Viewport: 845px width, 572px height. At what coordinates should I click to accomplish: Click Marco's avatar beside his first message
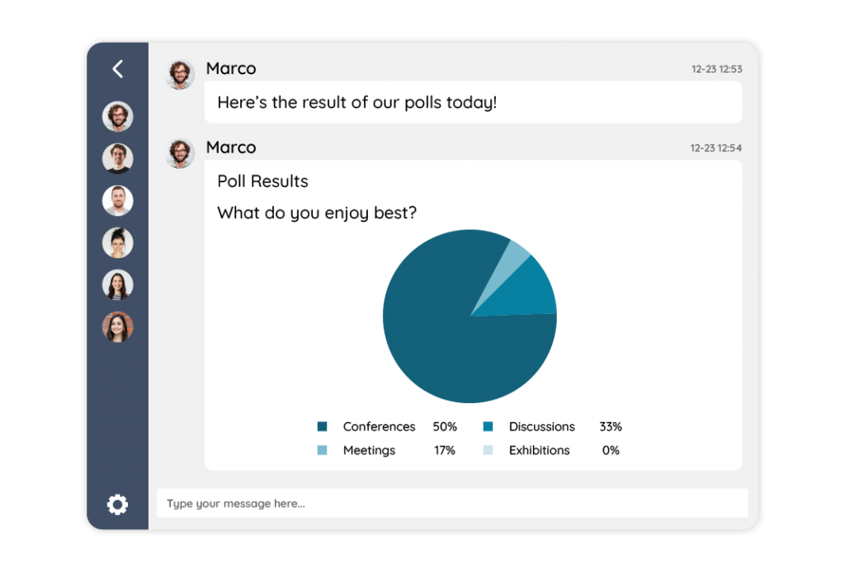(x=179, y=73)
